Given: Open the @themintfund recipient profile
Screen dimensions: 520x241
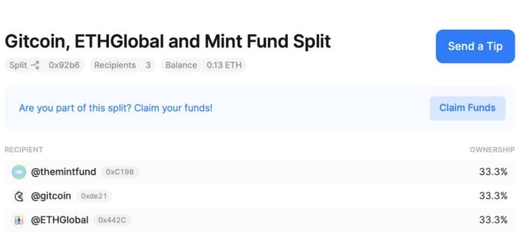Looking at the screenshot, I should click(x=63, y=172).
